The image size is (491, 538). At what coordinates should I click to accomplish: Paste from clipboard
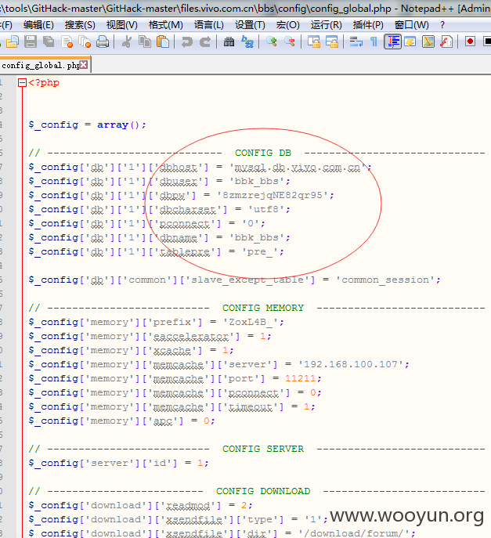pos(163,42)
